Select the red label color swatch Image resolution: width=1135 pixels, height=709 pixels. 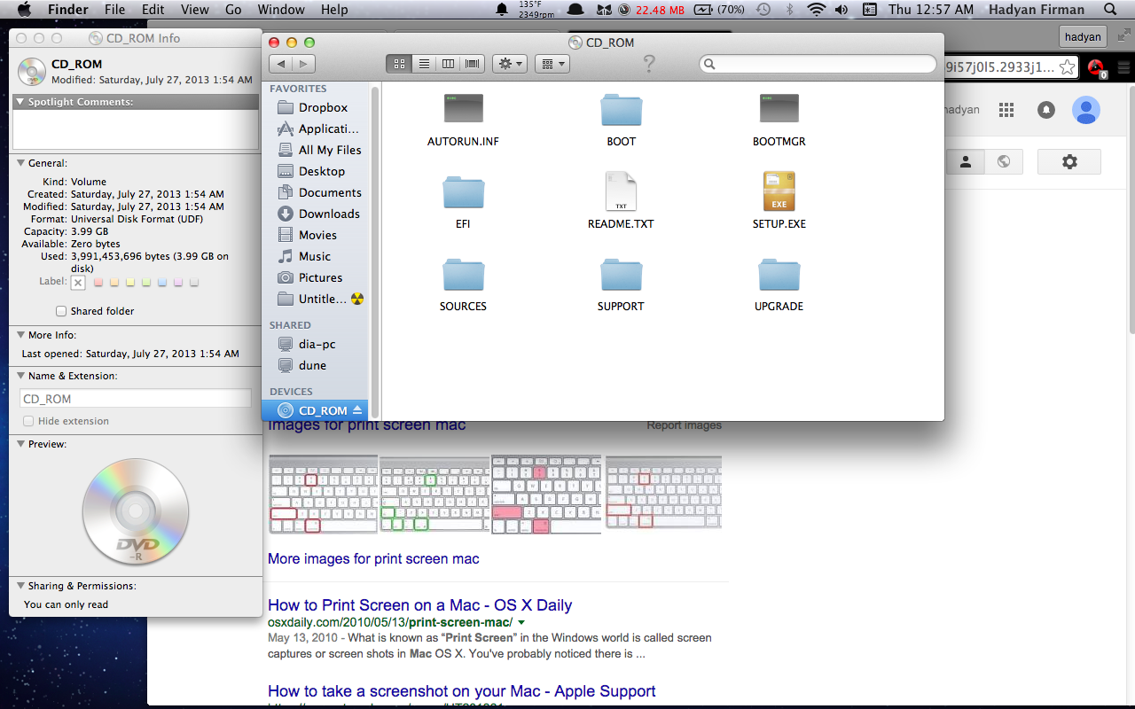coord(98,282)
